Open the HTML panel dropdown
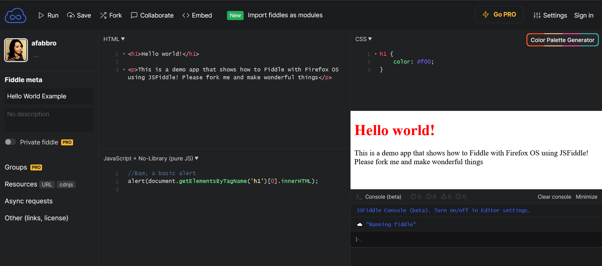602x266 pixels. coord(114,39)
